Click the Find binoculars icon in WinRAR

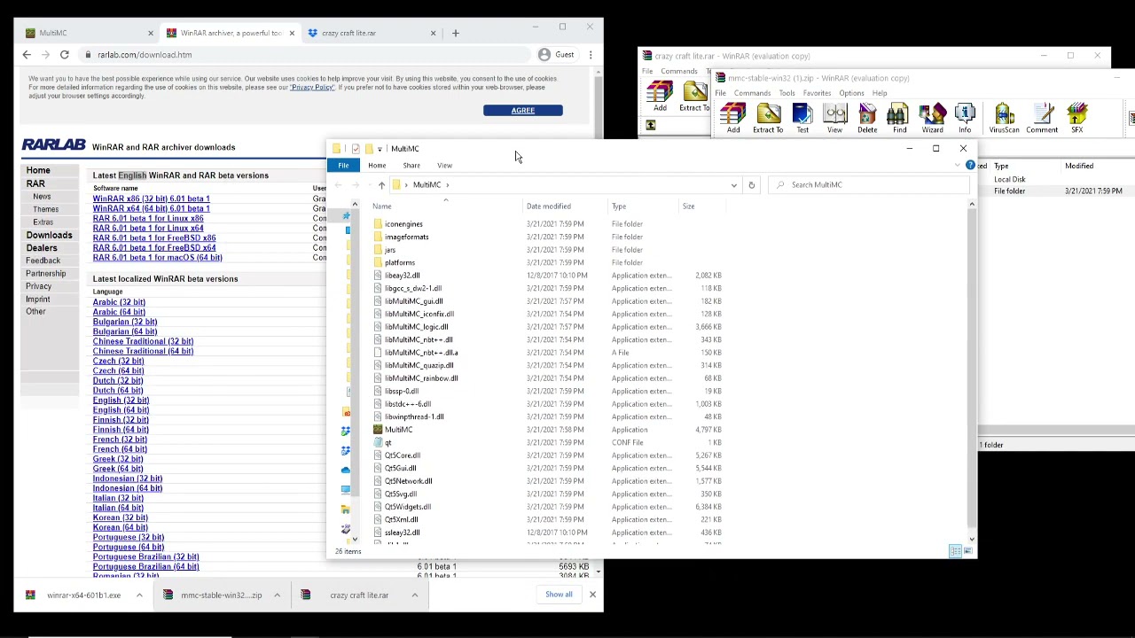pos(899,119)
